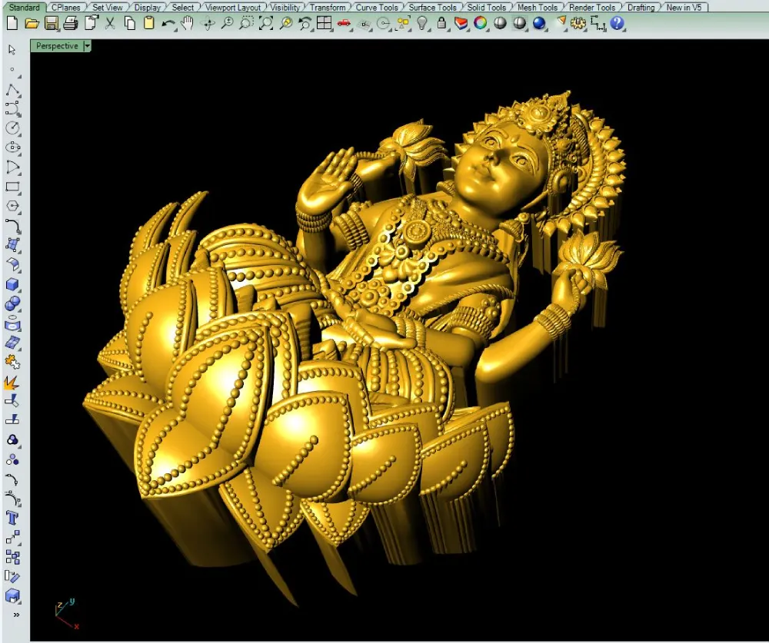Go to the Visibility tab

point(285,8)
